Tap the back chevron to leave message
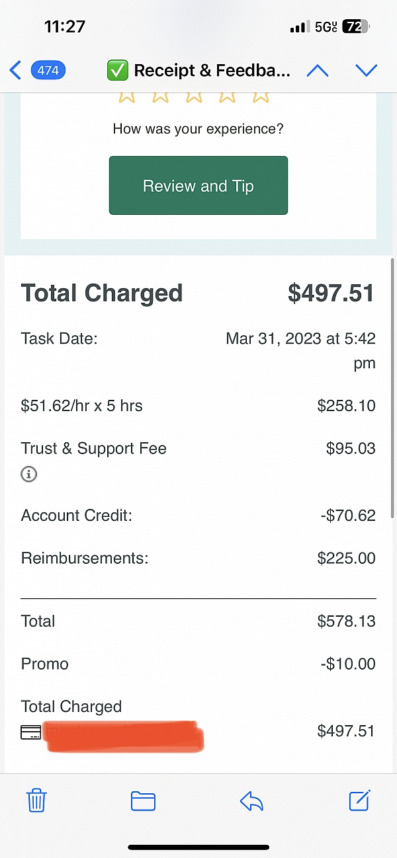 coord(16,70)
